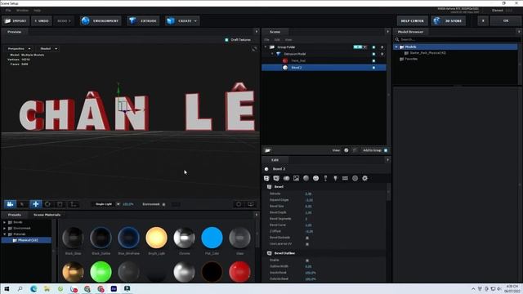Screen dimensions: 523x294
Task: Delete the Group Folder with its X icon
Action: coord(382,47)
